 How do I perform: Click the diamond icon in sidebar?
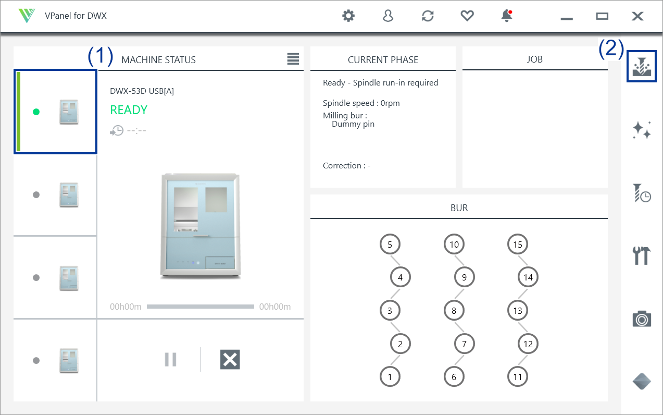click(642, 381)
